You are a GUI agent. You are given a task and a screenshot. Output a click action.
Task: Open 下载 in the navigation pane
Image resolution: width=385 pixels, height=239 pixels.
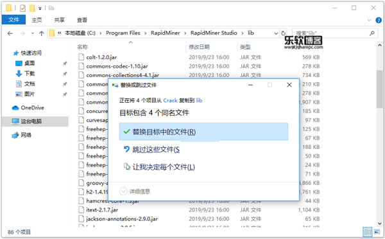pos(30,73)
